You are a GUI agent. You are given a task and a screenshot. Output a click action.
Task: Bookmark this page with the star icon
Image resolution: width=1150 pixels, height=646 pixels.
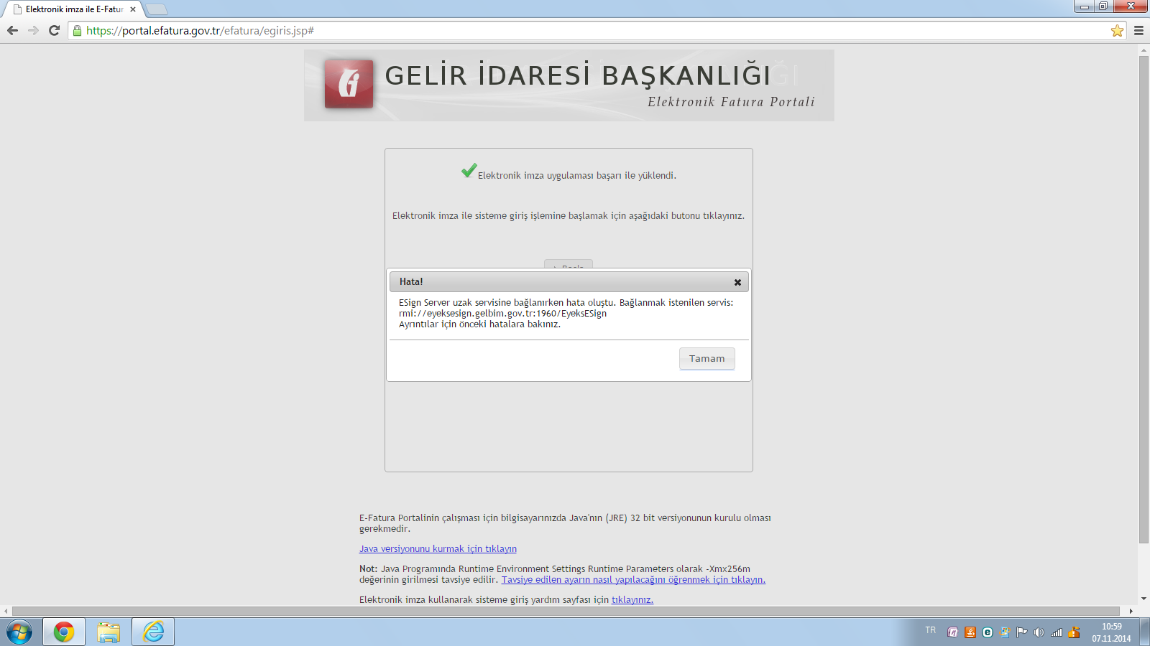click(x=1117, y=31)
